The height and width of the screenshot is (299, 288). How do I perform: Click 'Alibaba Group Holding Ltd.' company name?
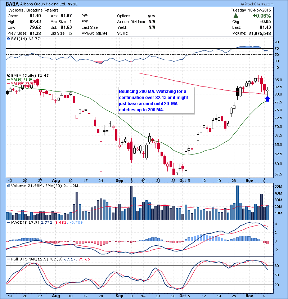[43, 4]
